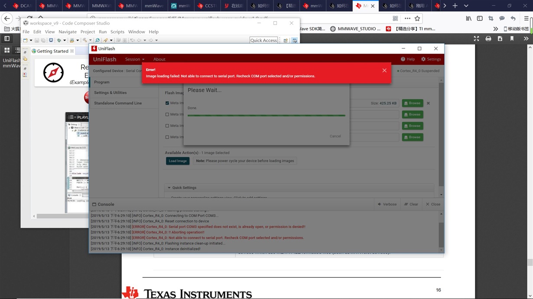
Task: Click the chat bubble toolbar icon
Action: (x=502, y=19)
